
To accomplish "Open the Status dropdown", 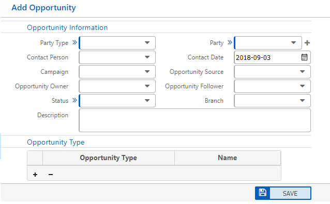I will [x=117, y=101].
